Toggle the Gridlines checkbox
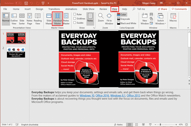This screenshot has height=127, width=191. pyautogui.click(x=75, y=19)
